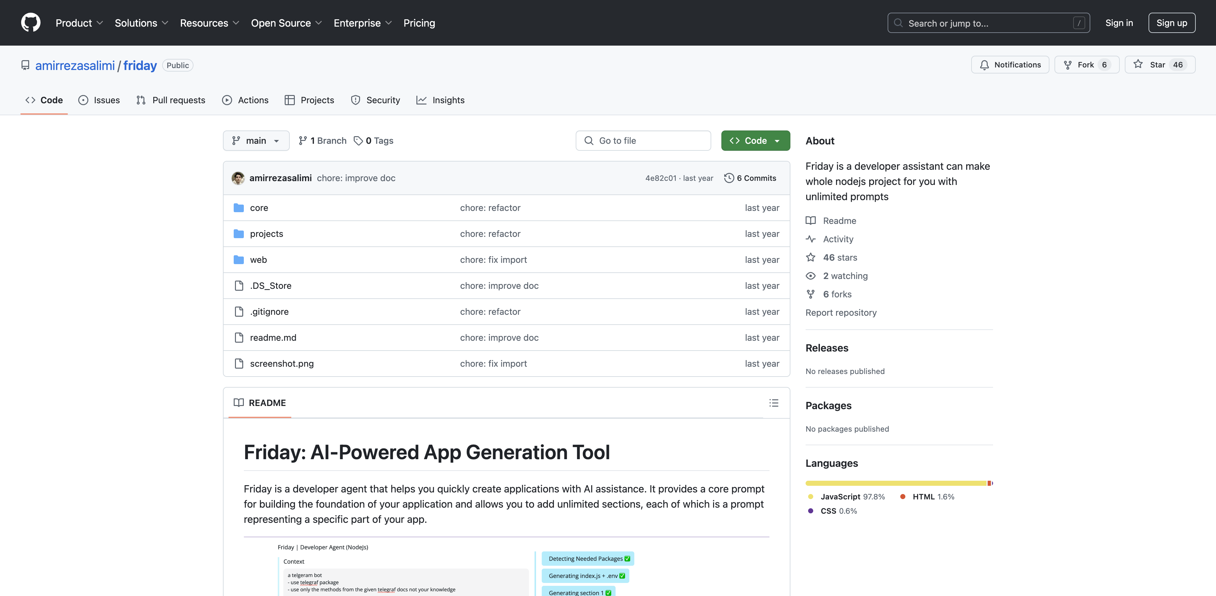Image resolution: width=1216 pixels, height=596 pixels.
Task: Open commit message chore: improve doc in header
Action: coord(356,178)
